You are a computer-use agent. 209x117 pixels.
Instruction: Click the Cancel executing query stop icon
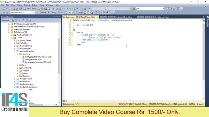[x=59, y=12]
